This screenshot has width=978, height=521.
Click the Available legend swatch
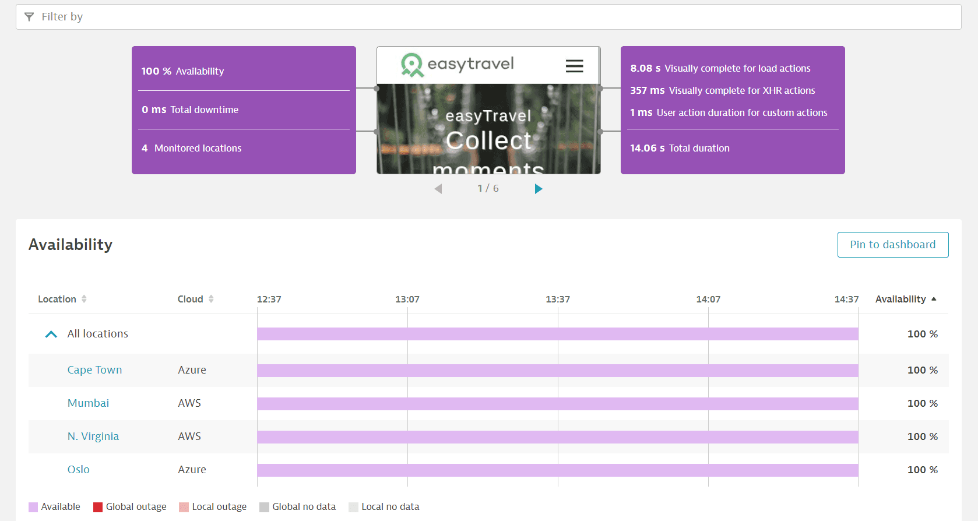tap(33, 507)
